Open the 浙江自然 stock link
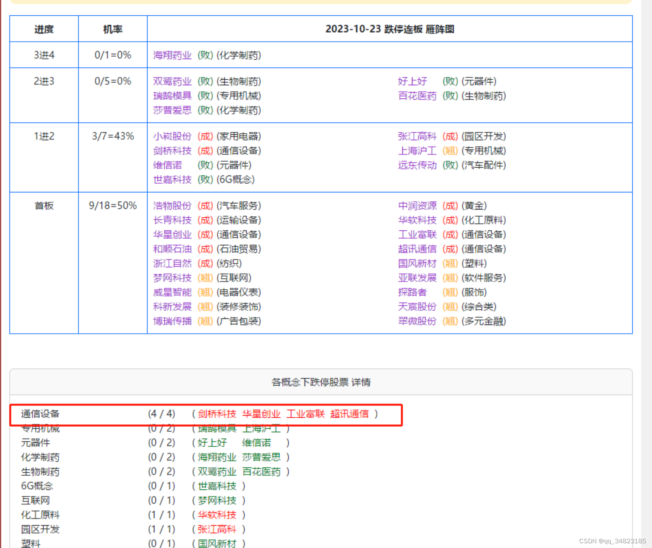 tap(172, 263)
